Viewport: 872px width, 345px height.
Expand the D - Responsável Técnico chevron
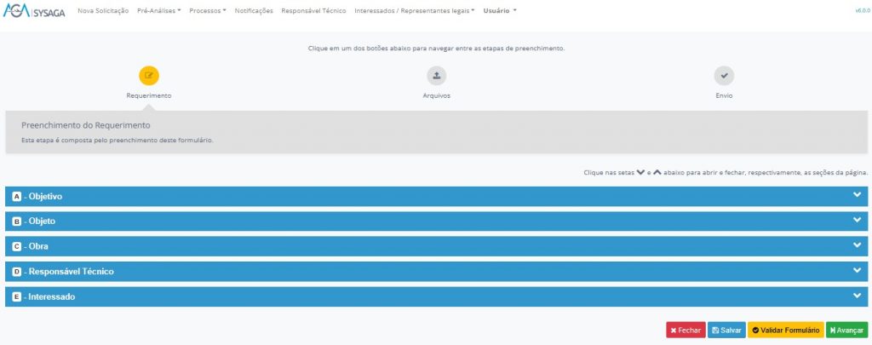[858, 271]
